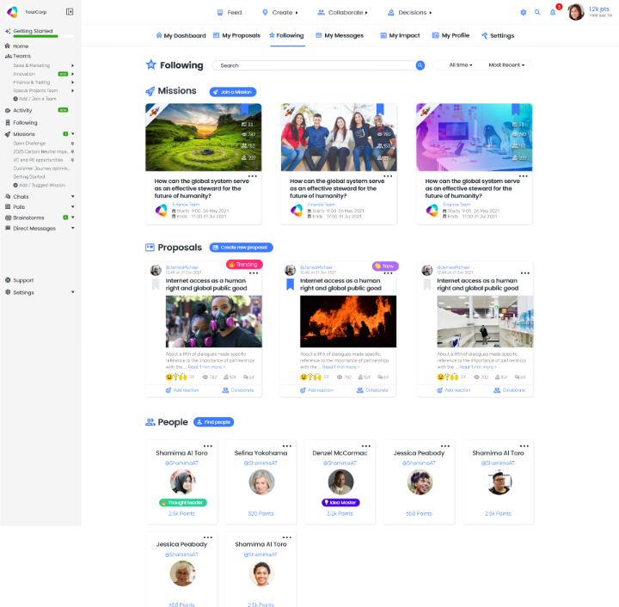Open options menu on third mission card

523,176
